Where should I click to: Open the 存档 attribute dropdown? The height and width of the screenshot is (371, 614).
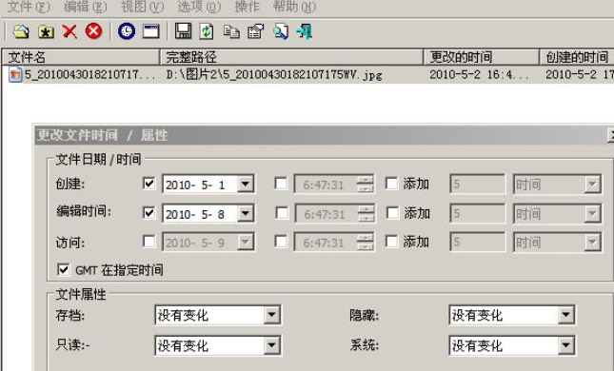click(x=271, y=315)
